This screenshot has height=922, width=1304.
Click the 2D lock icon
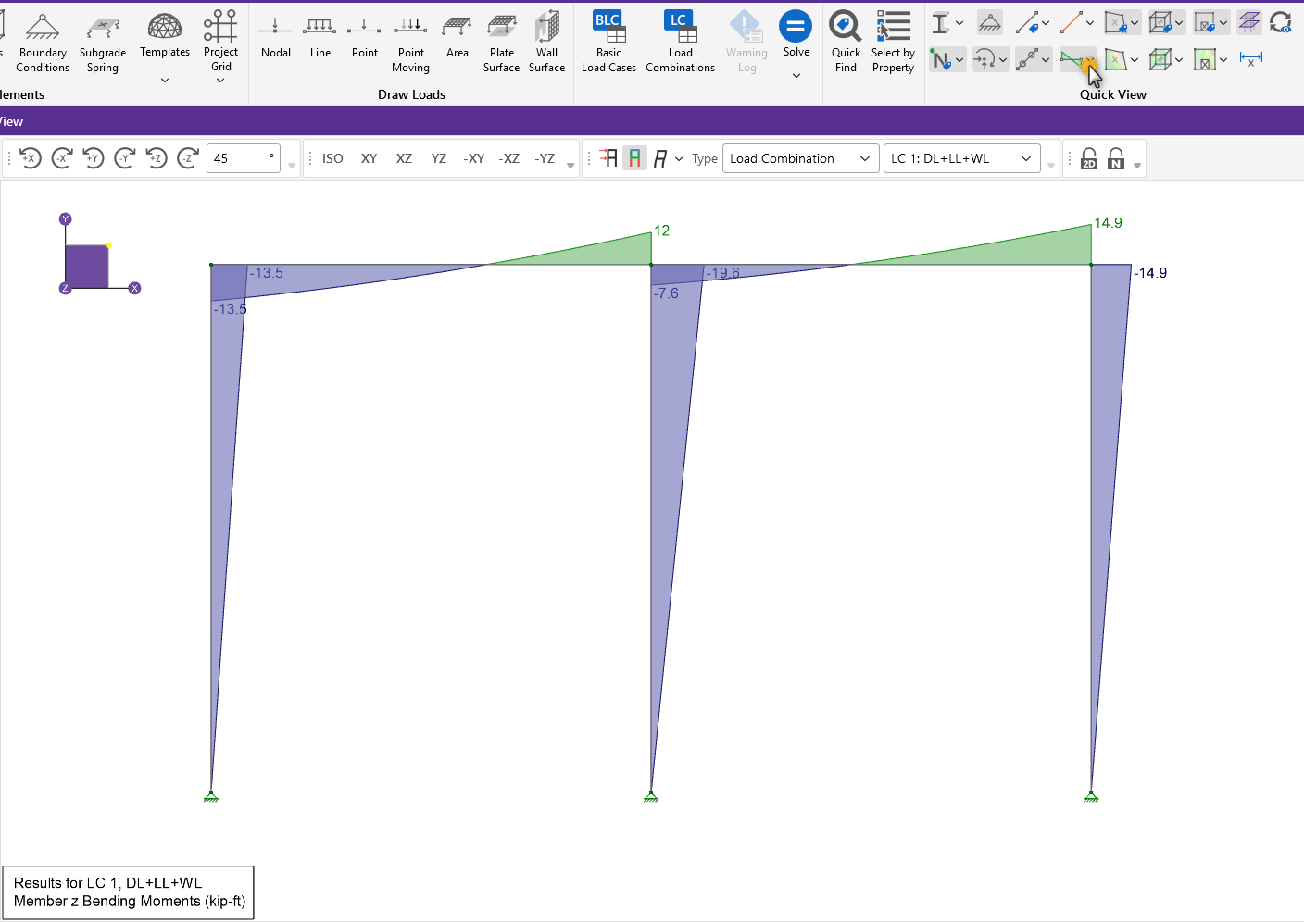[1089, 158]
